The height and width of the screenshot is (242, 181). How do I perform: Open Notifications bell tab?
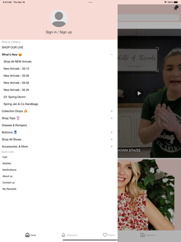tap(63, 235)
